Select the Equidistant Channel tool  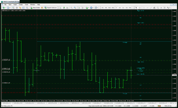click(154, 8)
